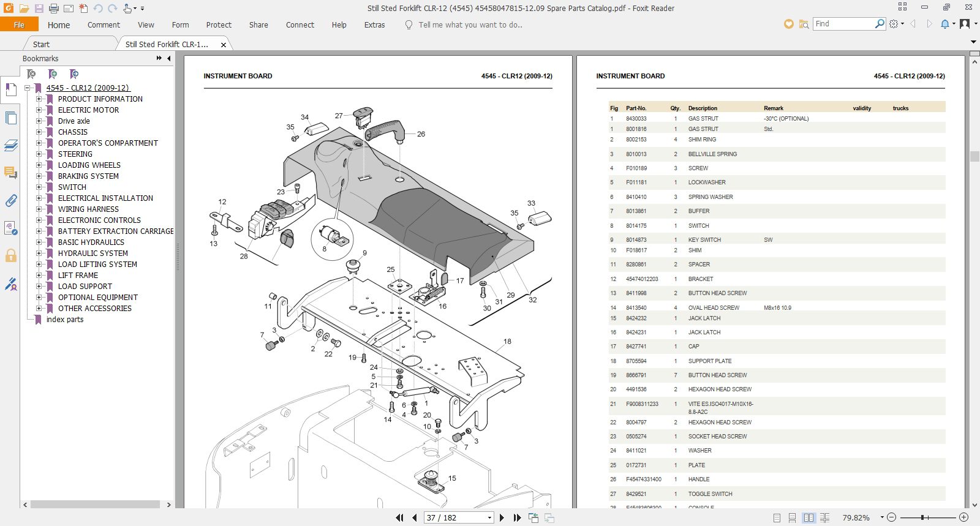This screenshot has height=526, width=980.
Task: Open the page number dropdown
Action: click(489, 518)
